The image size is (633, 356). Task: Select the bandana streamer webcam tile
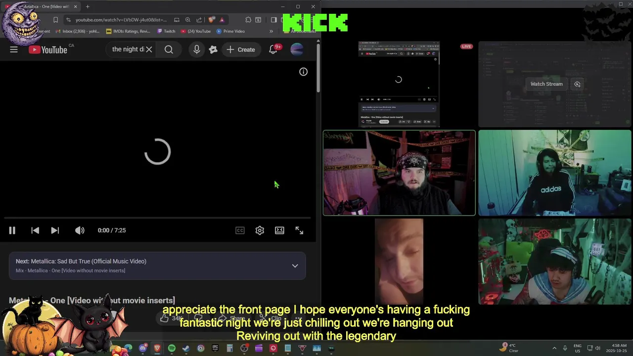point(399,173)
